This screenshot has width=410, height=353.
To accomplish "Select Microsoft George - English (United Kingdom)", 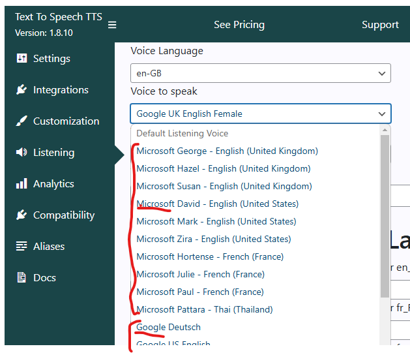I will click(256, 151).
